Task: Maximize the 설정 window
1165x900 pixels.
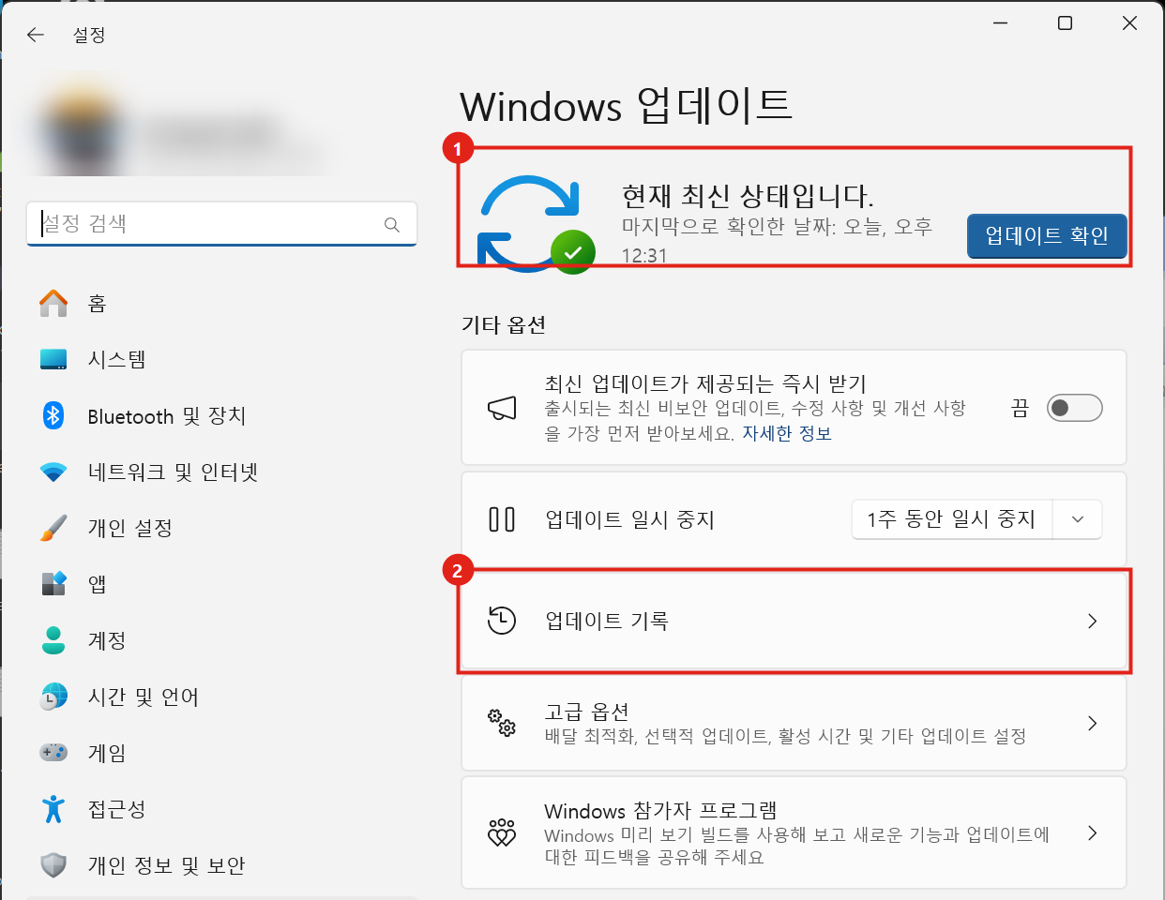Action: [x=1065, y=23]
